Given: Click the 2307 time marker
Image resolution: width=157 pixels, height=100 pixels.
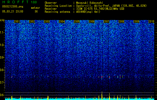Looking at the screenshot, I should coord(106,21).
